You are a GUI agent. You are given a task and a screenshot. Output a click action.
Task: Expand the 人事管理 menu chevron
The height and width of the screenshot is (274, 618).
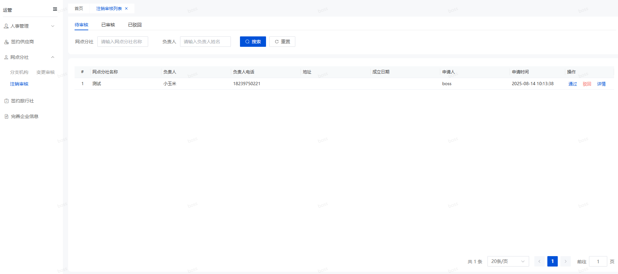click(x=53, y=26)
